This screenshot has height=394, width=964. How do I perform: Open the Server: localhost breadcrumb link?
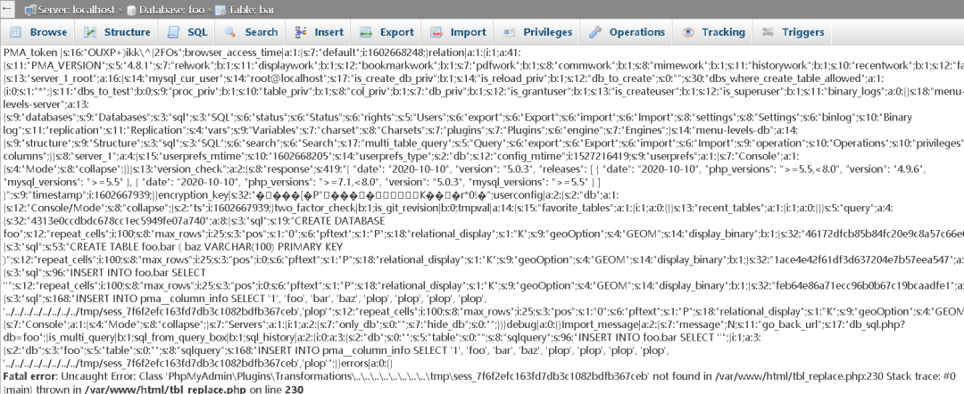[77, 10]
